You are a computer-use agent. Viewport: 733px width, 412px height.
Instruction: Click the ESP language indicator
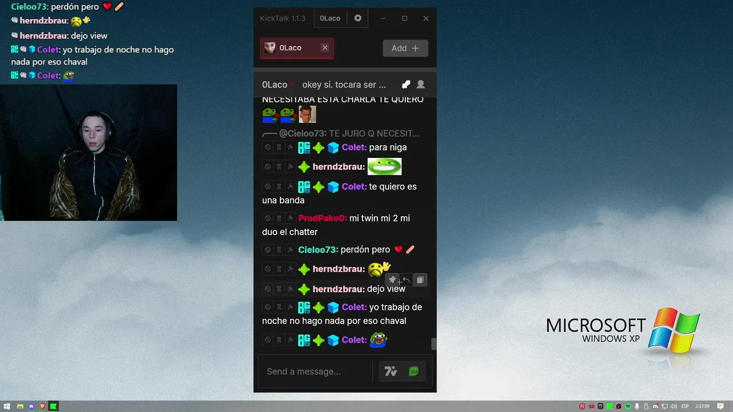pyautogui.click(x=685, y=406)
